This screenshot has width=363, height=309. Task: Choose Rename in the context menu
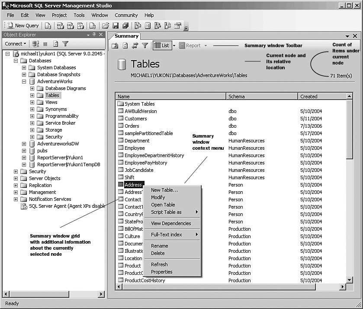coord(172,246)
